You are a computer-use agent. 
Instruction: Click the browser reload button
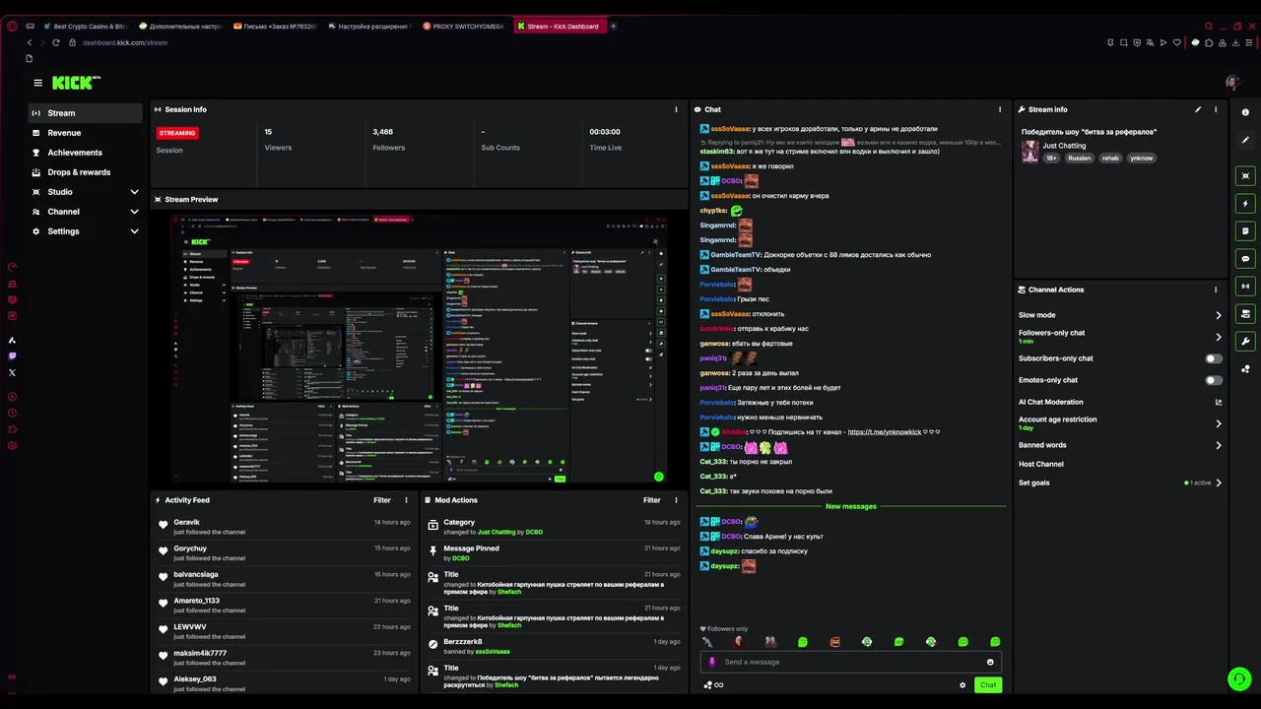click(56, 42)
